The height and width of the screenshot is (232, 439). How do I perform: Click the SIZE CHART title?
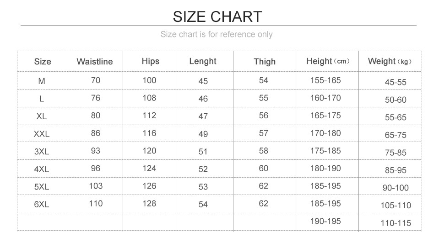[x=217, y=16]
